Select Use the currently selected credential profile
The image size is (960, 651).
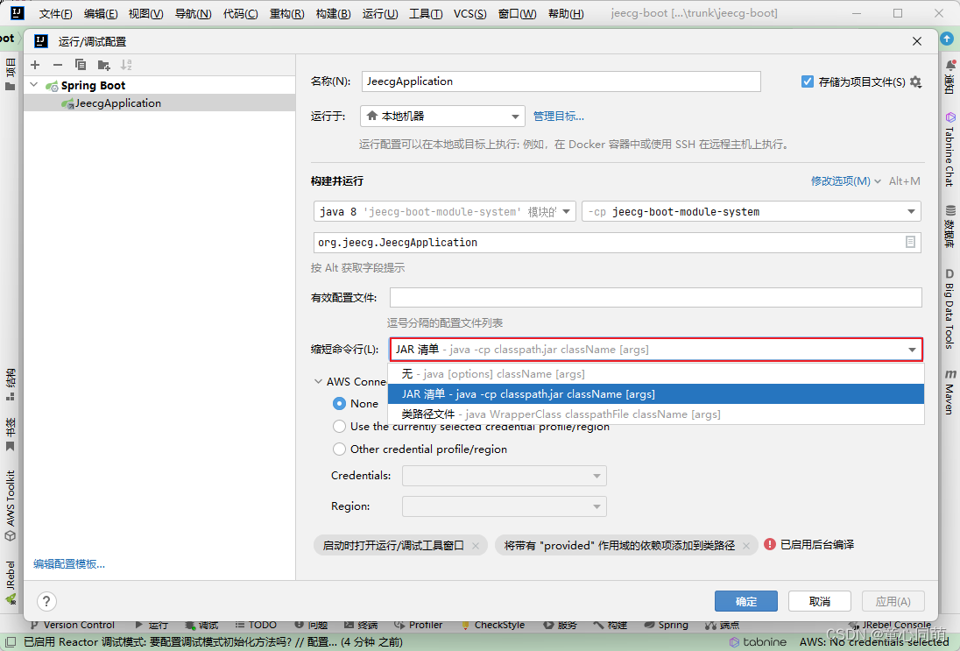pyautogui.click(x=339, y=426)
